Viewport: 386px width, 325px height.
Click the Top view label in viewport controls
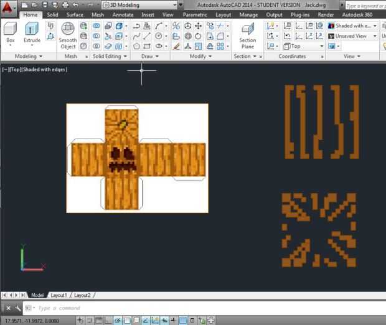pyautogui.click(x=15, y=70)
